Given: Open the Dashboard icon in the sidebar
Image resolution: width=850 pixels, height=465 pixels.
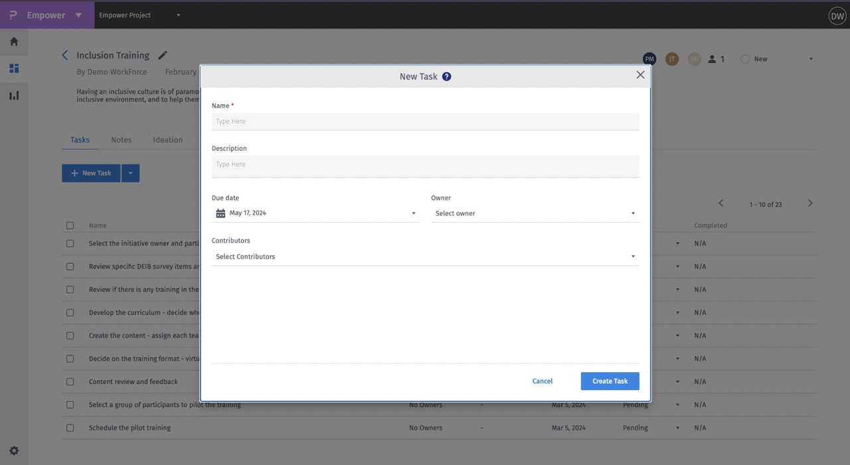Looking at the screenshot, I should tap(13, 68).
